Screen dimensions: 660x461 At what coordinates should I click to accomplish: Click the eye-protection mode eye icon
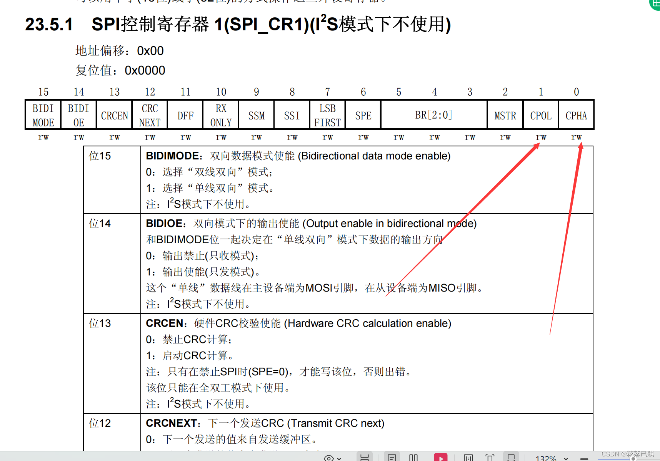(329, 458)
